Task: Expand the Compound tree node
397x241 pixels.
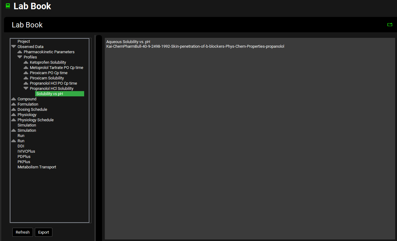Action: pyautogui.click(x=14, y=99)
